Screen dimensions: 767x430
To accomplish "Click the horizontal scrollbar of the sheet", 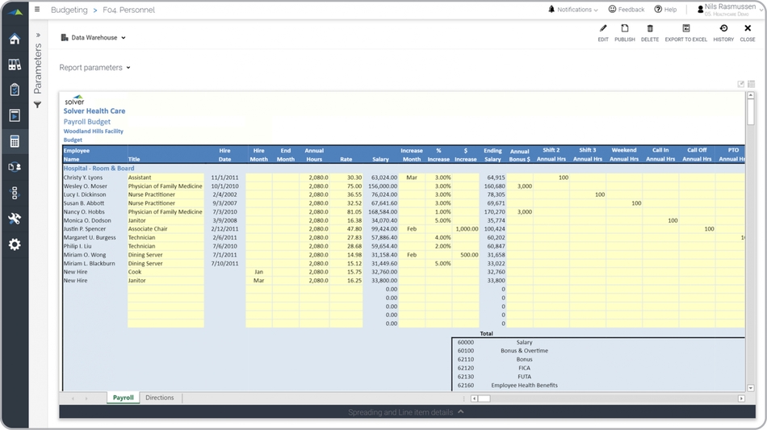I will pos(606,399).
